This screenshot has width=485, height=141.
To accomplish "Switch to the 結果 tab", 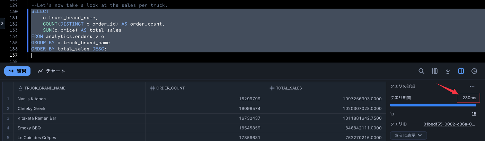I will pos(17,71).
